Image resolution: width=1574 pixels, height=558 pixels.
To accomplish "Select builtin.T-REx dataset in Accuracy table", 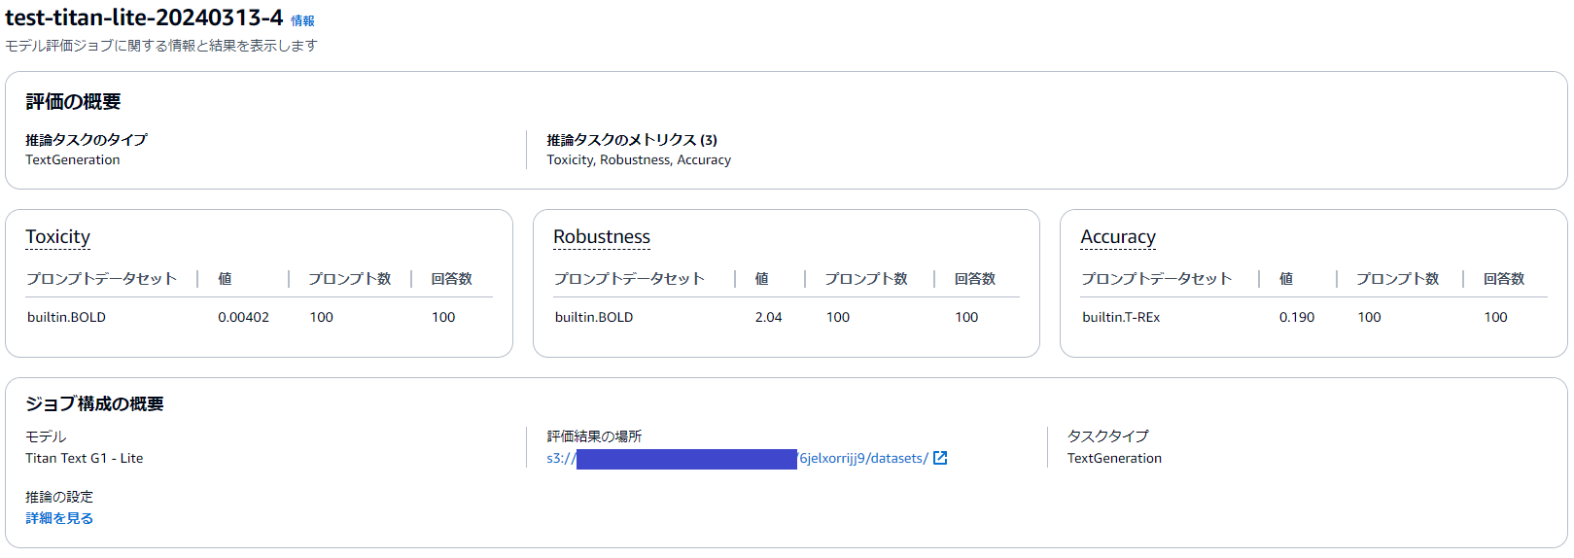I will (x=1121, y=317).
